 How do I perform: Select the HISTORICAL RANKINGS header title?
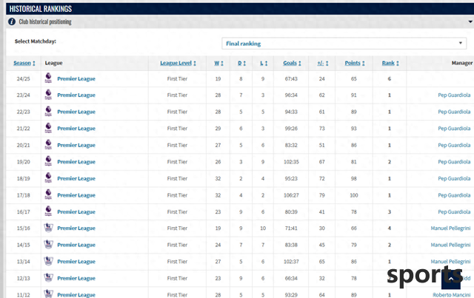point(41,9)
